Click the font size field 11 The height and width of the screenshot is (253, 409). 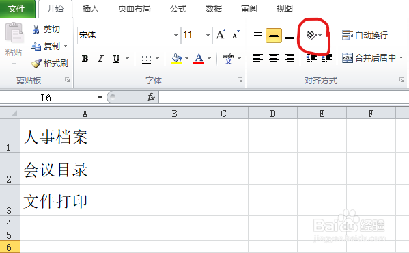coord(193,35)
